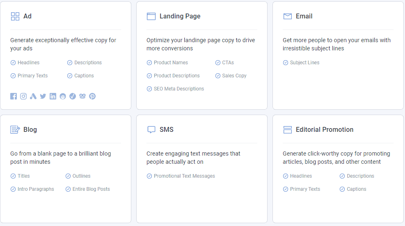Open the Editorial Promotion card title
This screenshot has height=226, width=405.
pos(325,130)
